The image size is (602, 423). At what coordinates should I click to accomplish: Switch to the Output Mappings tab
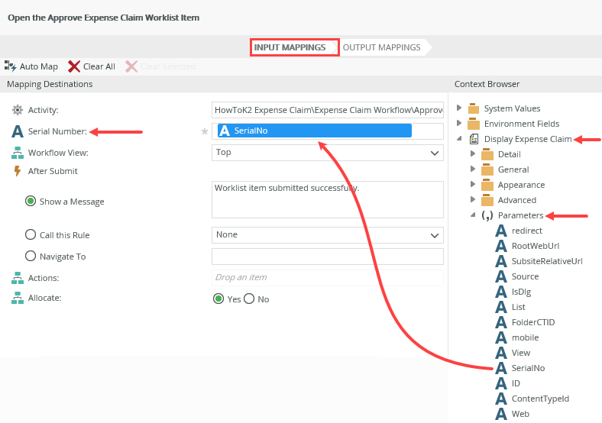pyautogui.click(x=381, y=47)
